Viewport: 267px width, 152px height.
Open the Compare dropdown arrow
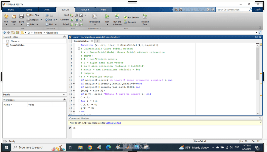41,20
